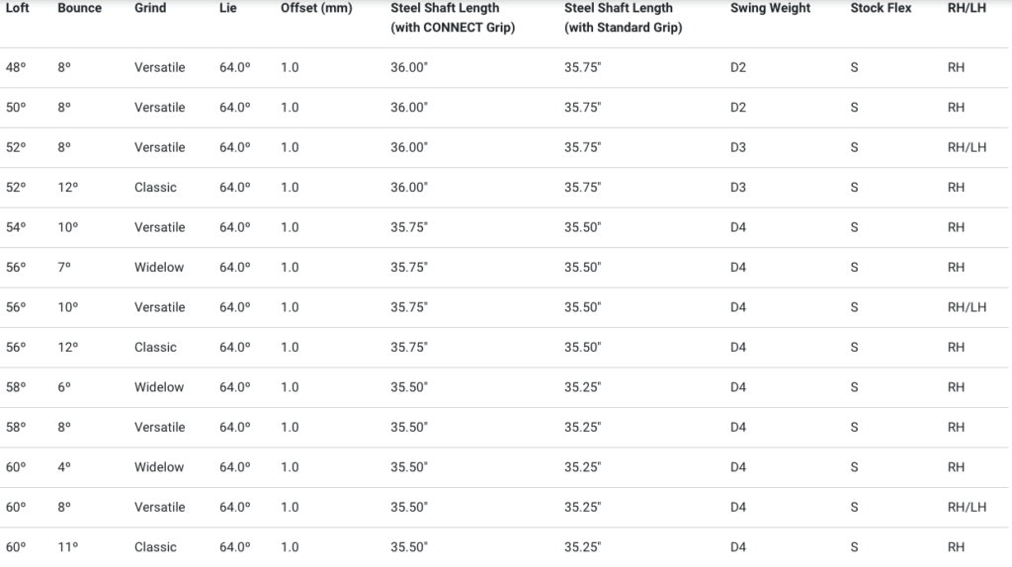Click the 48° loft cell
This screenshot has width=1012, height=567.
[x=16, y=67]
